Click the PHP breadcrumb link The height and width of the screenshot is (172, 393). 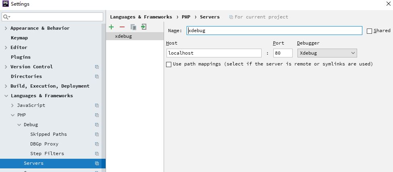point(186,17)
